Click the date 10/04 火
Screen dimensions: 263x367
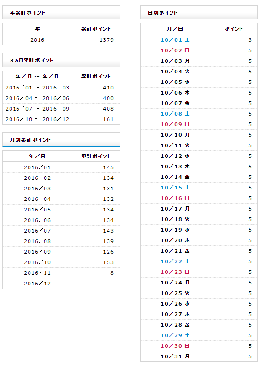(x=175, y=72)
